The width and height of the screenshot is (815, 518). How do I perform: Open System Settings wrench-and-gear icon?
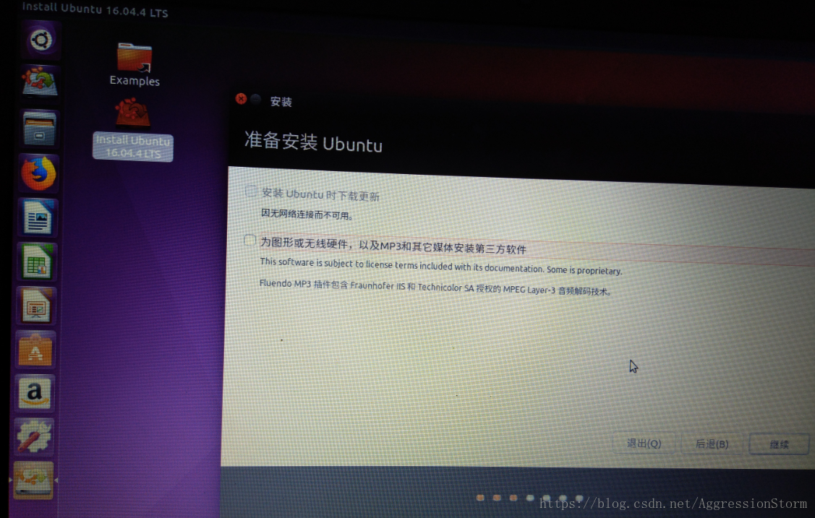tap(34, 436)
